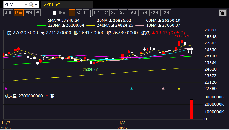Click the pink triangle marker
This screenshot has height=130, width=229.
coord(163,88)
